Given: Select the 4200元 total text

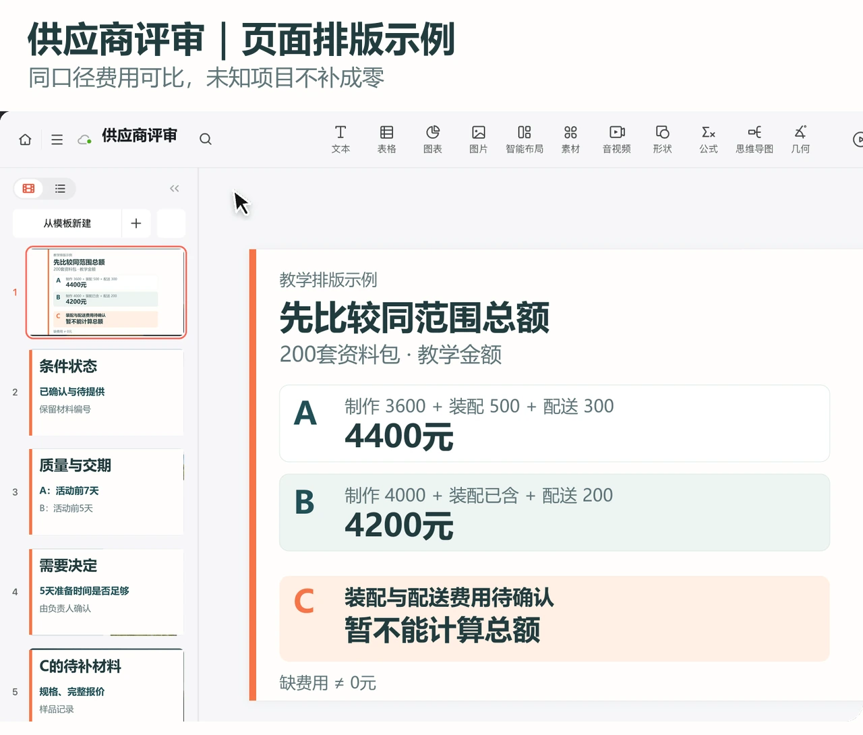Looking at the screenshot, I should coord(399,525).
